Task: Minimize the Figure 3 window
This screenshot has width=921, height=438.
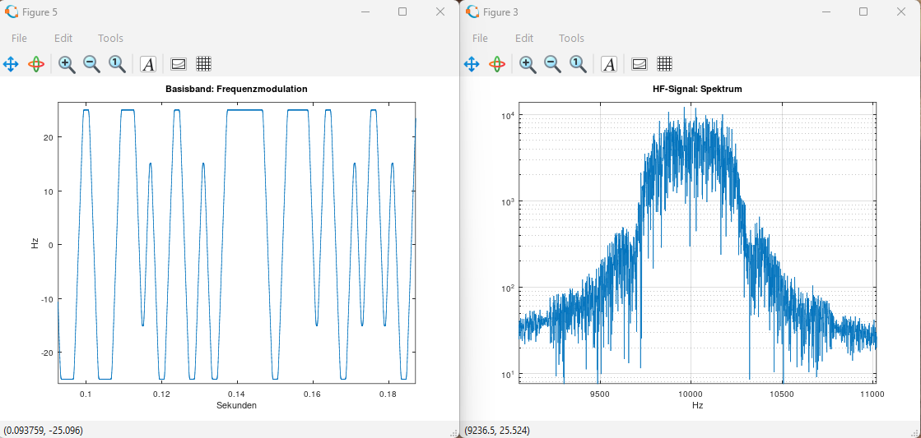Action: coord(826,12)
